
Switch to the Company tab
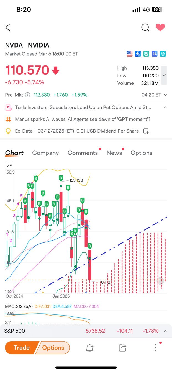coord(45,153)
